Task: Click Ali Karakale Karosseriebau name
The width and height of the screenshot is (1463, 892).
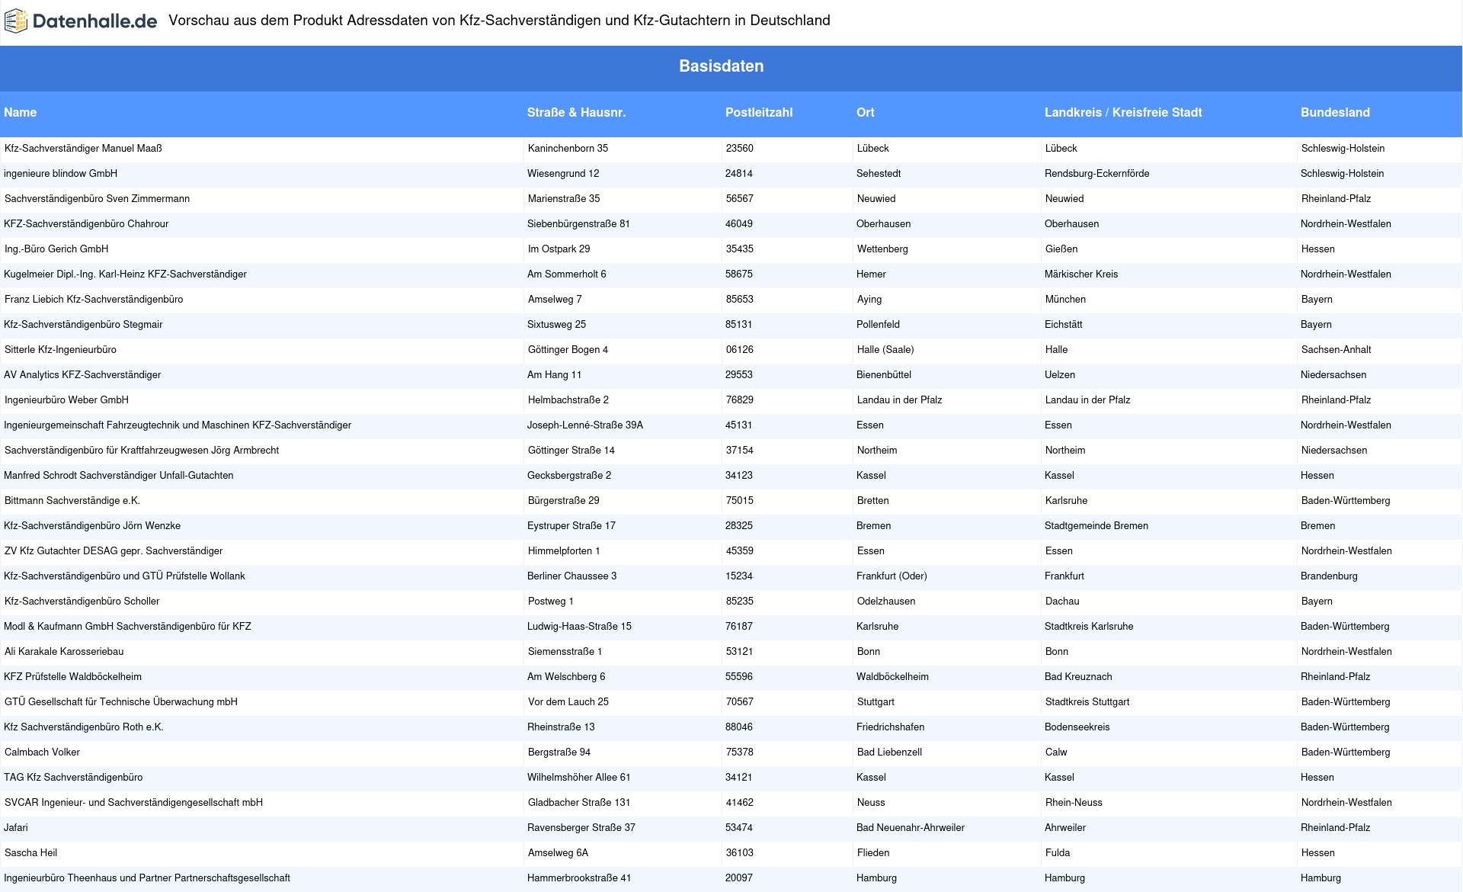Action: click(x=64, y=652)
